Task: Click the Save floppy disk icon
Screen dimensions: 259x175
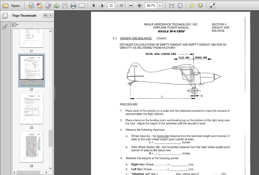Action: 65,6
